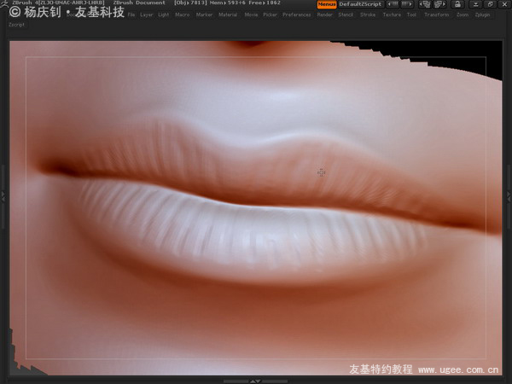Toggle the orange Menus button
The width and height of the screenshot is (512, 384).
327,4
